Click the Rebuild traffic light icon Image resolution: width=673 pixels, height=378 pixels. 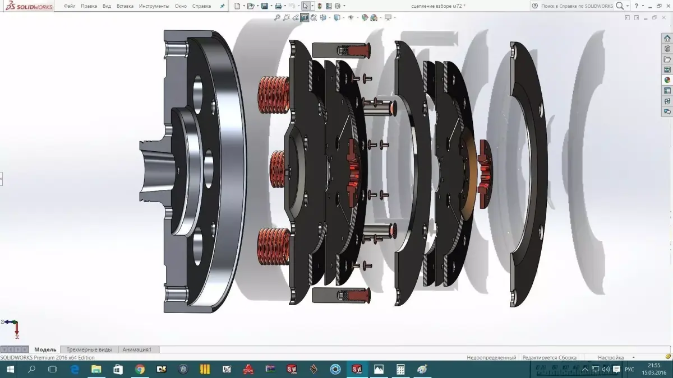click(x=320, y=6)
